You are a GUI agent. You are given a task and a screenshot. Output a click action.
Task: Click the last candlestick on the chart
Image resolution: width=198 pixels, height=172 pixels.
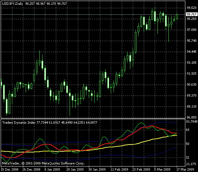tap(177, 17)
